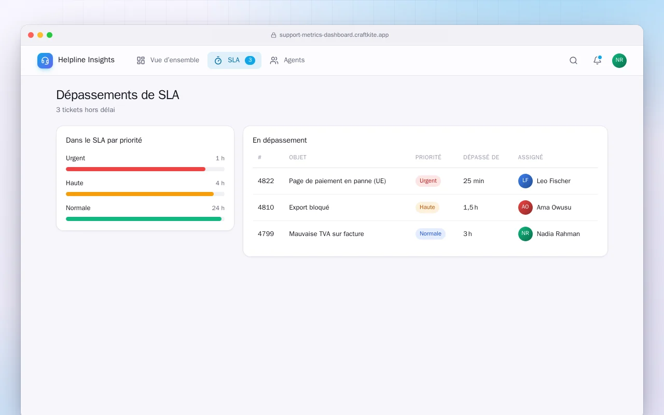Go to the Agents tab
The image size is (664, 415).
click(x=287, y=60)
